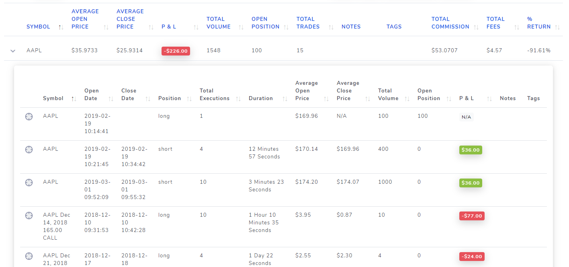Click the -$77.00 P&L badge

pos(472,216)
